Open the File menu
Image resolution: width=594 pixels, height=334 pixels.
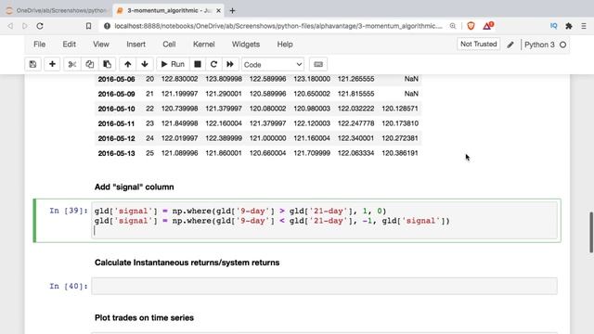(x=39, y=45)
